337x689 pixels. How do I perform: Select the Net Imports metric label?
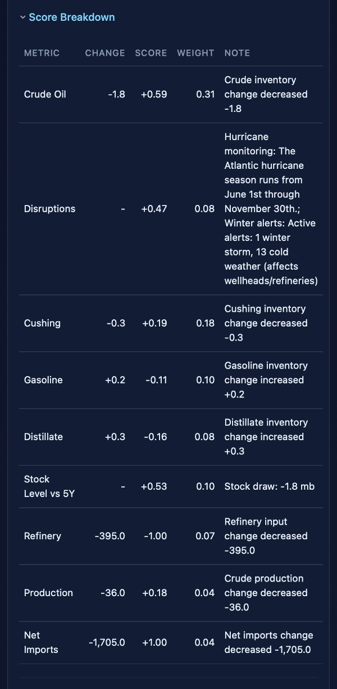[x=41, y=642]
